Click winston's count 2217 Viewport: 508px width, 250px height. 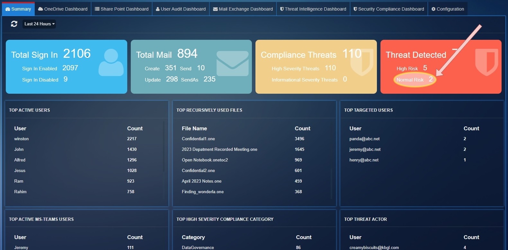tap(132, 139)
